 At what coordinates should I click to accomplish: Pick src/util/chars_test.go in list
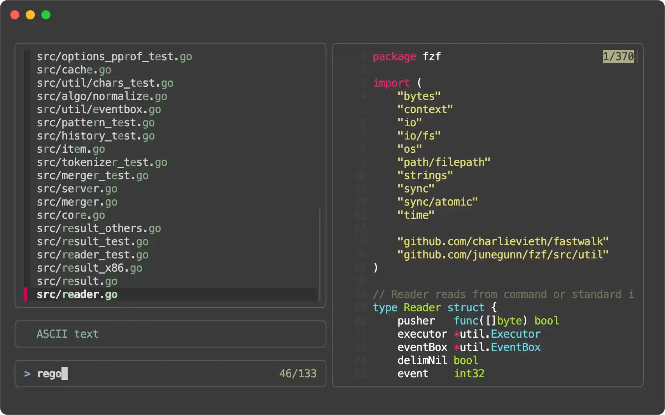(x=105, y=83)
